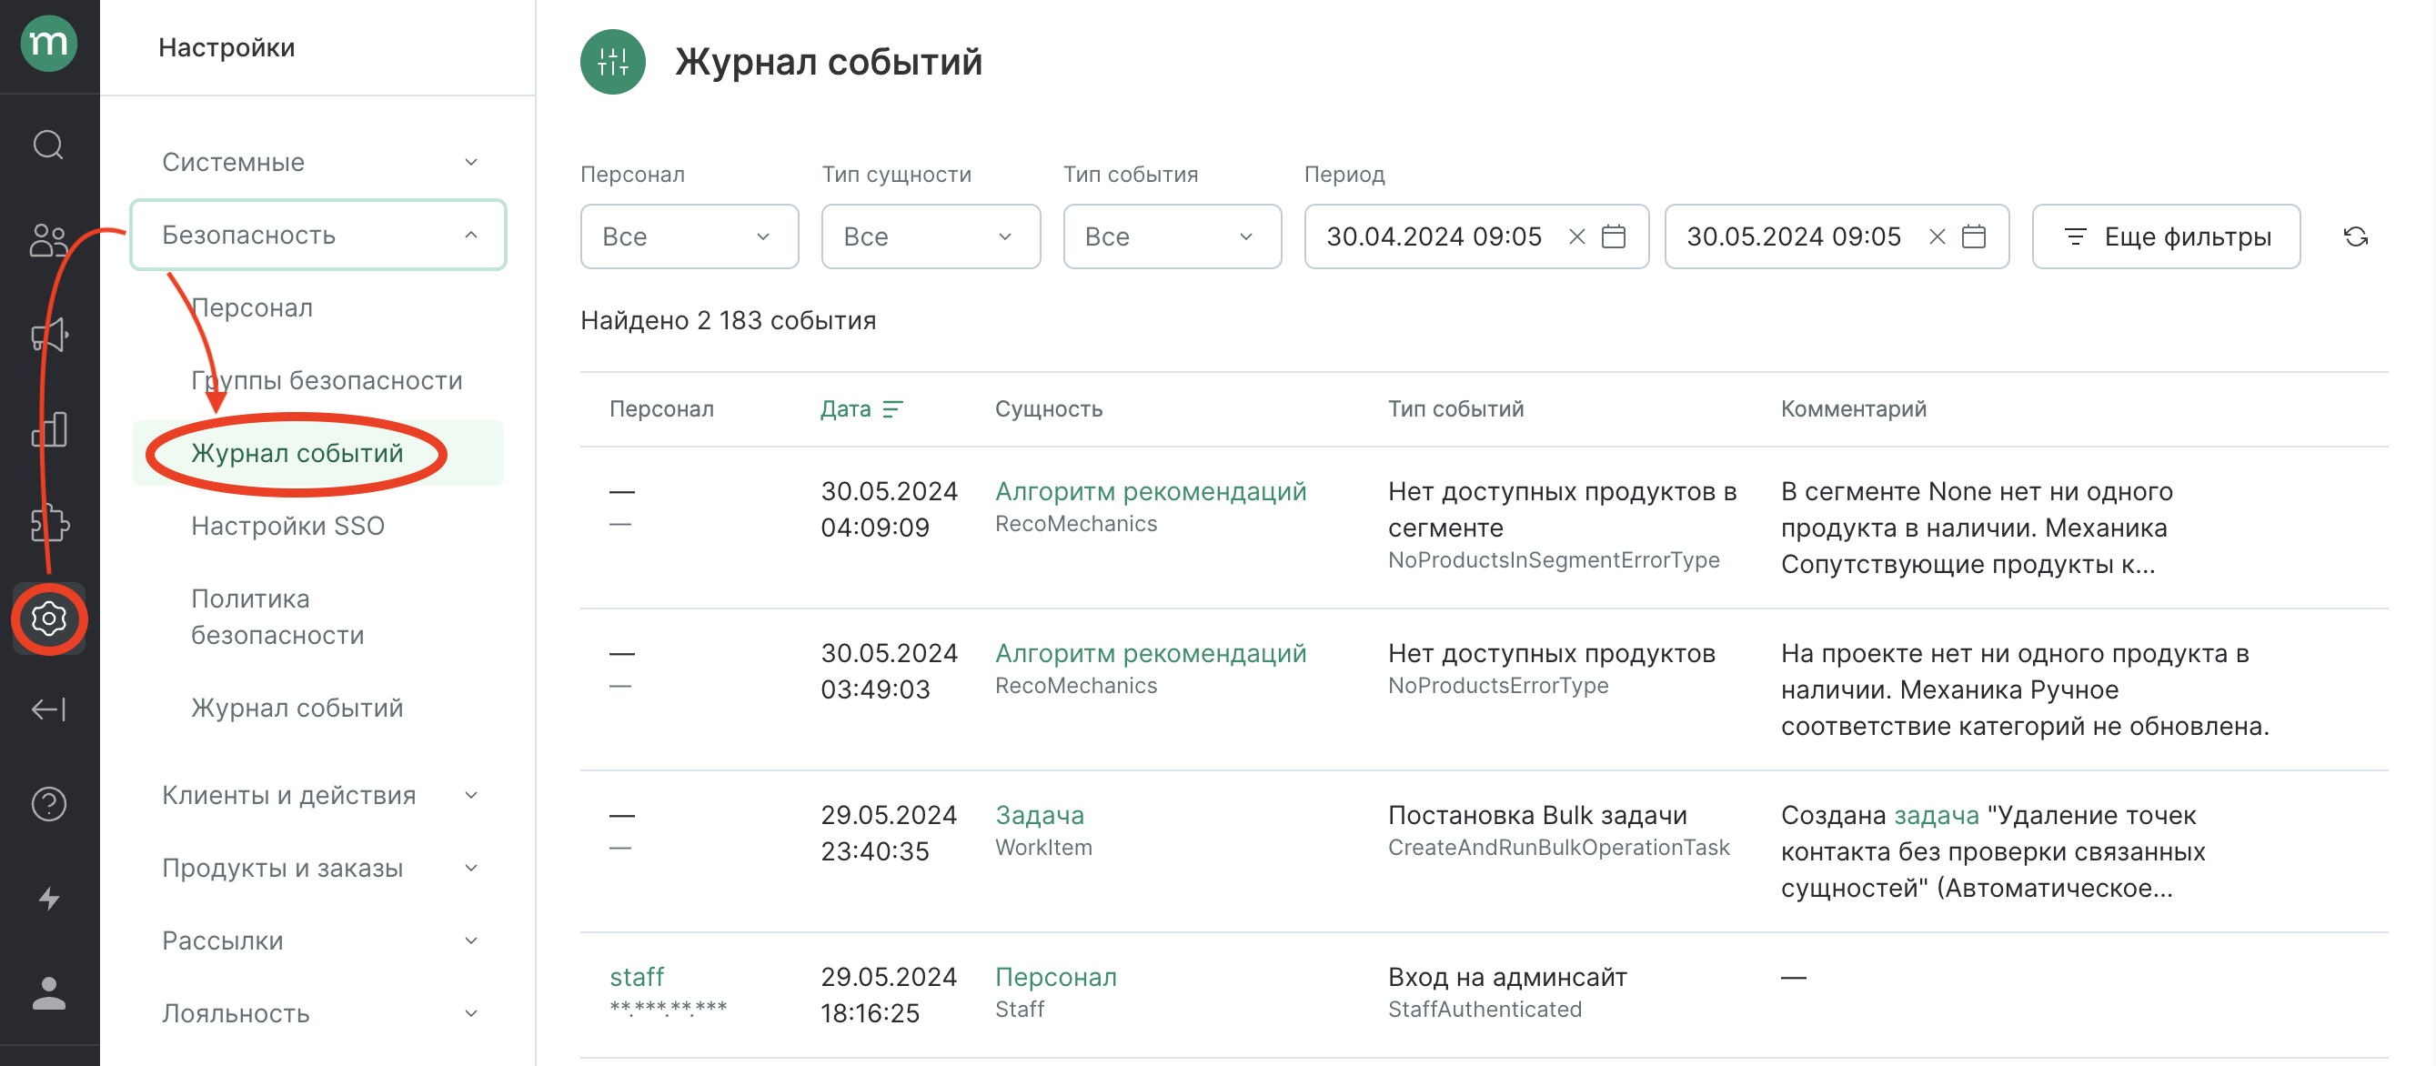Click the refresh icon next to filters
This screenshot has width=2436, height=1066.
(2355, 236)
